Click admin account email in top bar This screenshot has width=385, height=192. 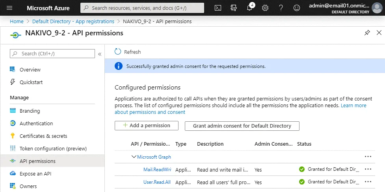[339, 6]
